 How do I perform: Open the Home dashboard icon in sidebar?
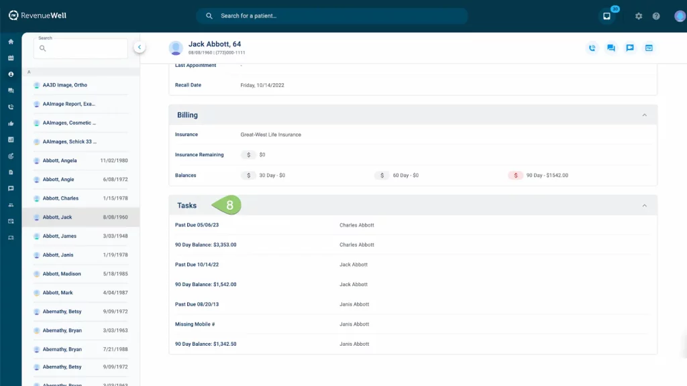tap(10, 41)
